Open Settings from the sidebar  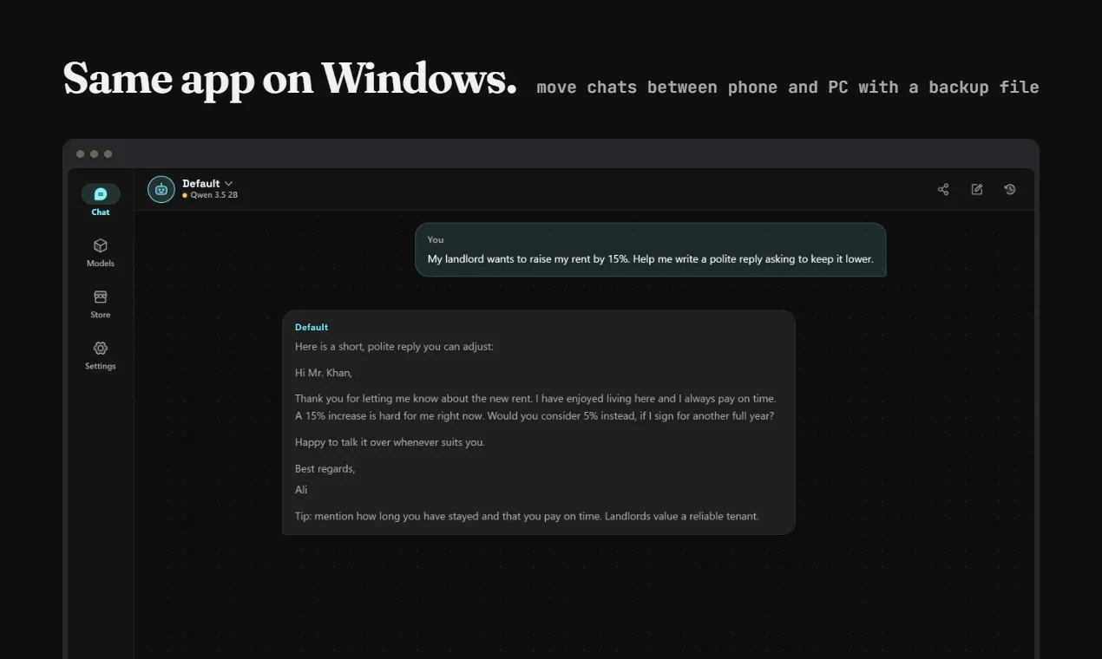pyautogui.click(x=101, y=356)
